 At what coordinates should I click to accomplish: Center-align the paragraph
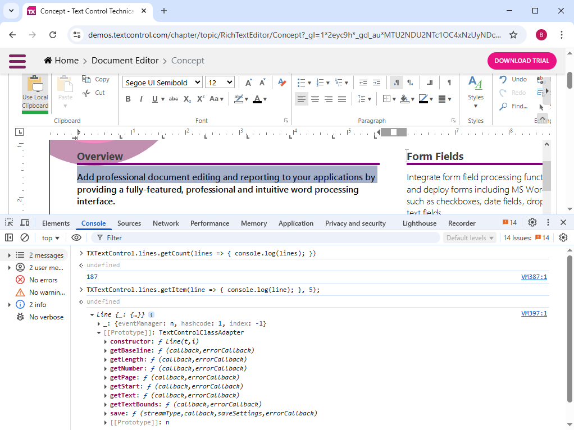pos(315,99)
